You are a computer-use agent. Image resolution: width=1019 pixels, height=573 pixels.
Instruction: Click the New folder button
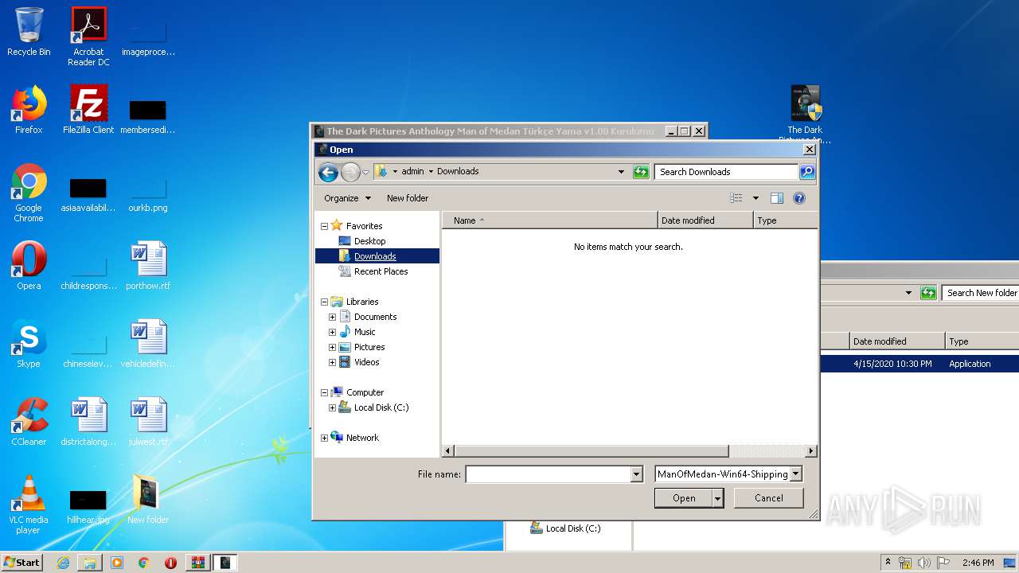408,198
